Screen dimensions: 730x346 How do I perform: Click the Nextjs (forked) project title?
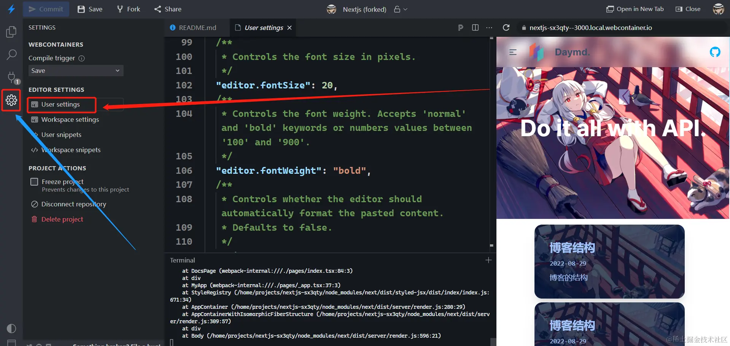click(364, 9)
